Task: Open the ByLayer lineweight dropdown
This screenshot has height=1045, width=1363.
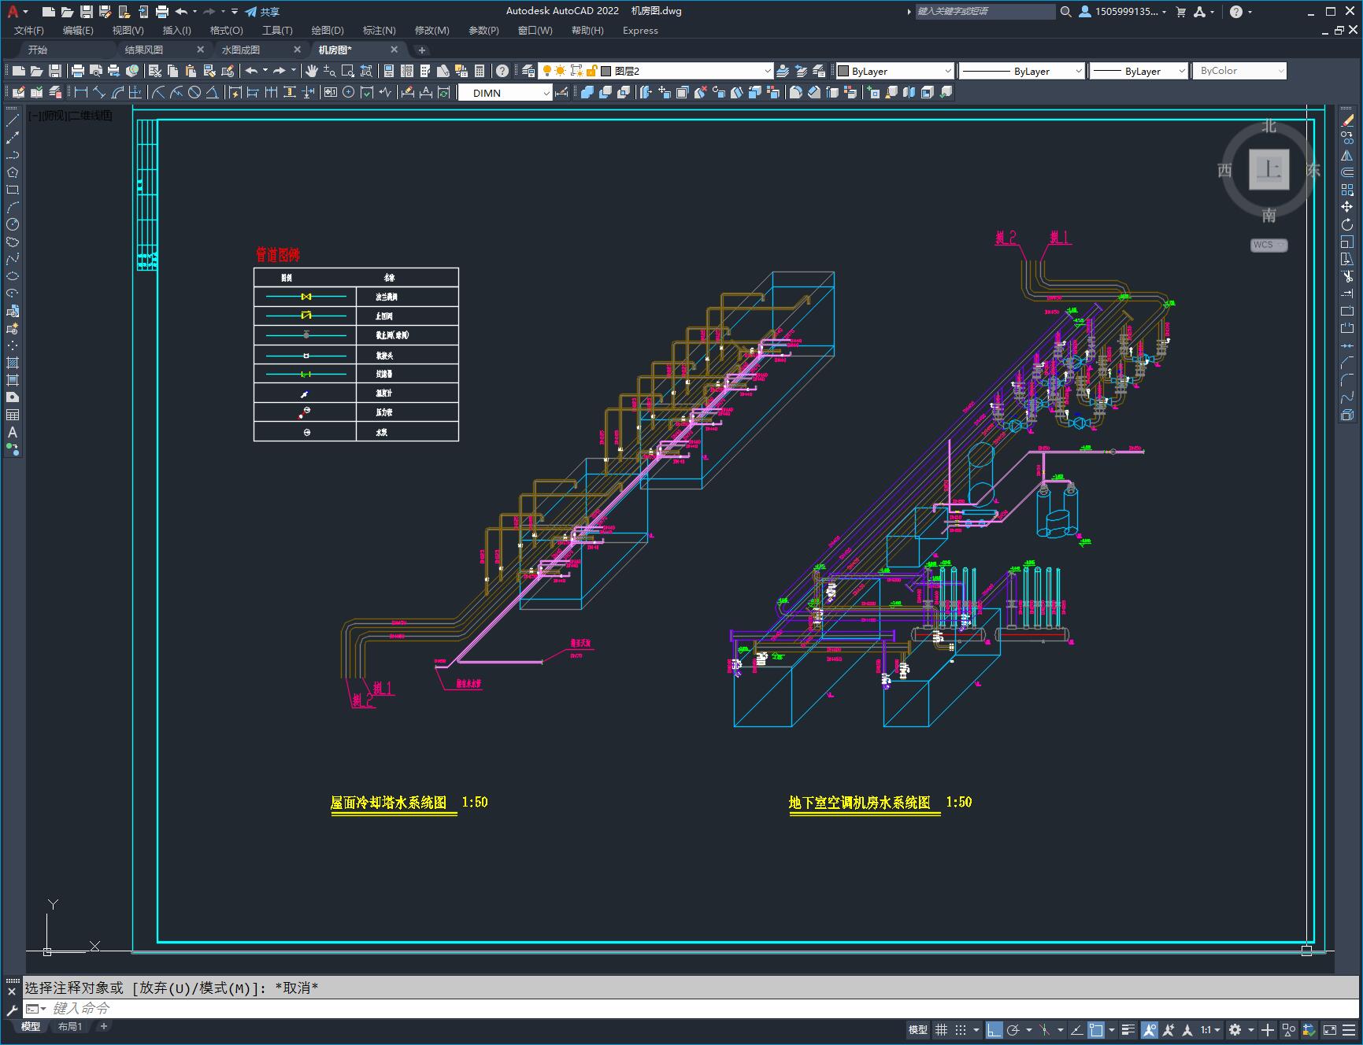Action: (1139, 71)
